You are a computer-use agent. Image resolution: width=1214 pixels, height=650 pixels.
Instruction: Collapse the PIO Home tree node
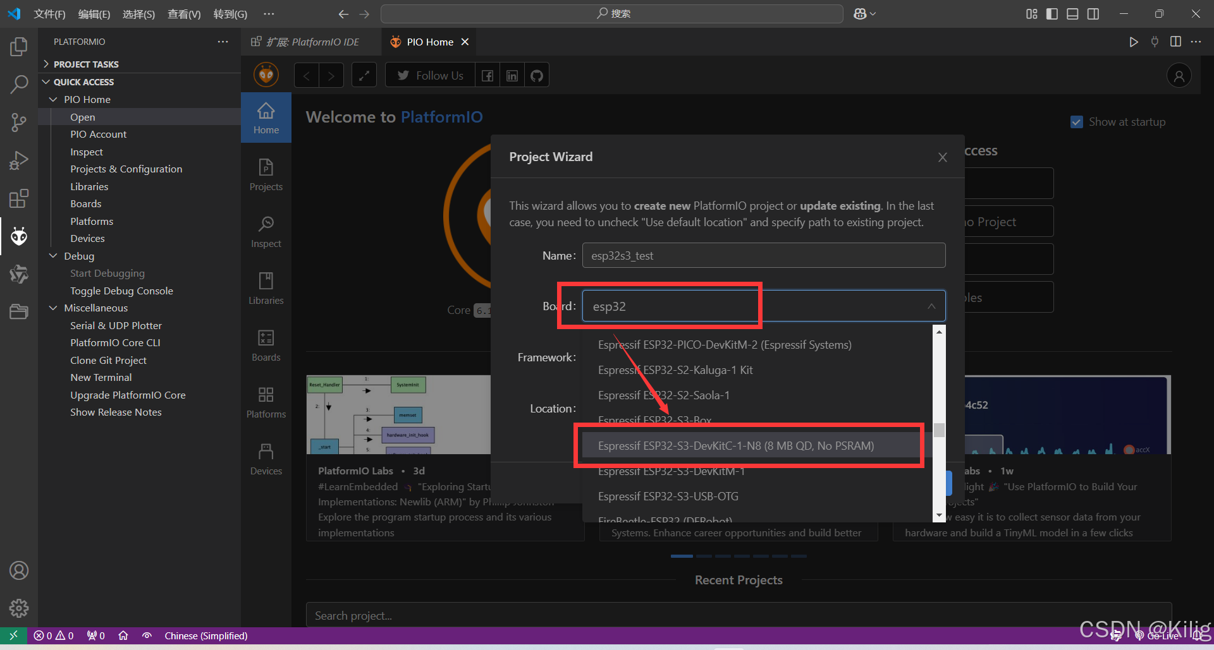pyautogui.click(x=53, y=99)
